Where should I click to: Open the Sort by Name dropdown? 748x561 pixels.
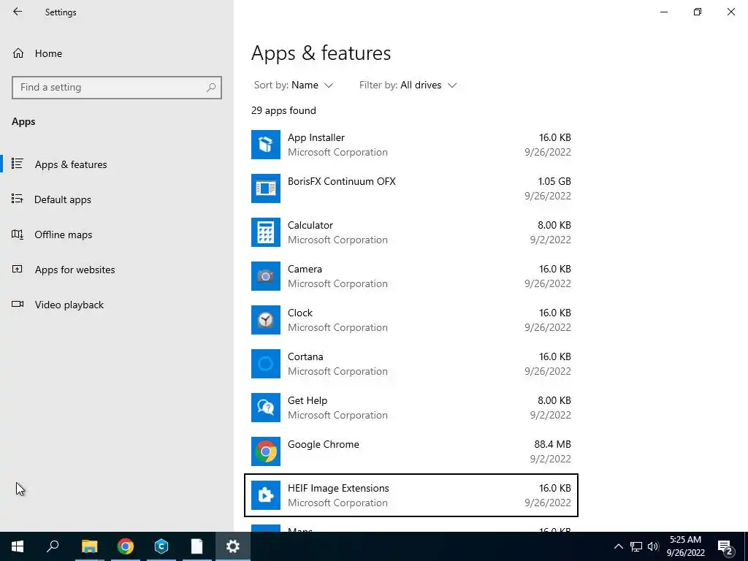(294, 85)
